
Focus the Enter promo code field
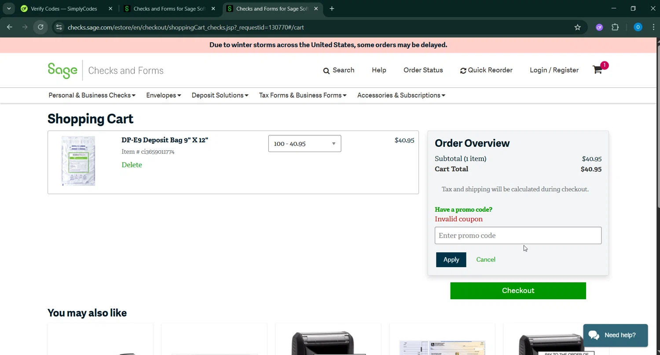pos(518,235)
